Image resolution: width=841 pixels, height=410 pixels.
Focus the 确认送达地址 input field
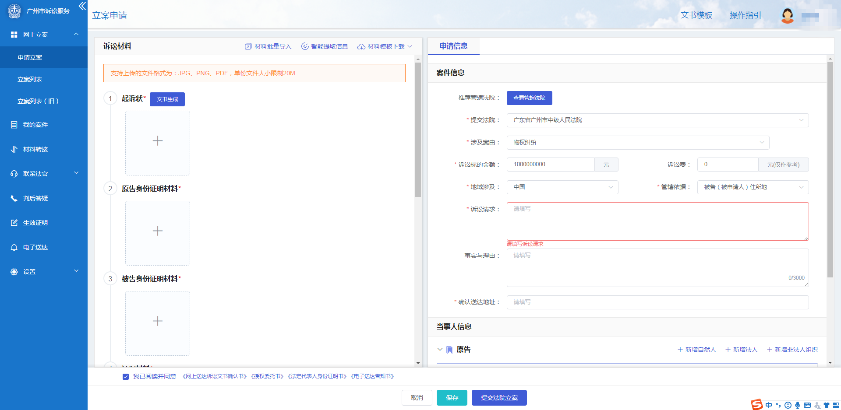tap(657, 302)
